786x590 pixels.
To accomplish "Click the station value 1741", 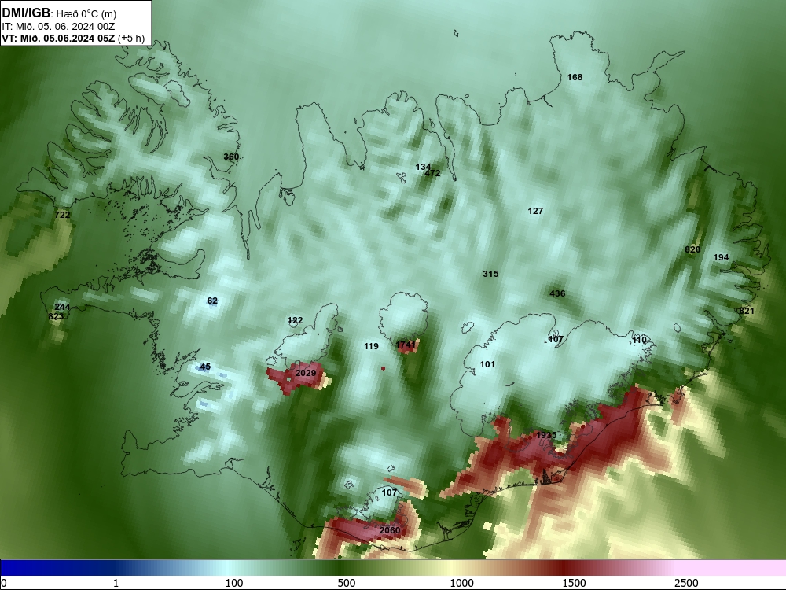I will tap(406, 345).
